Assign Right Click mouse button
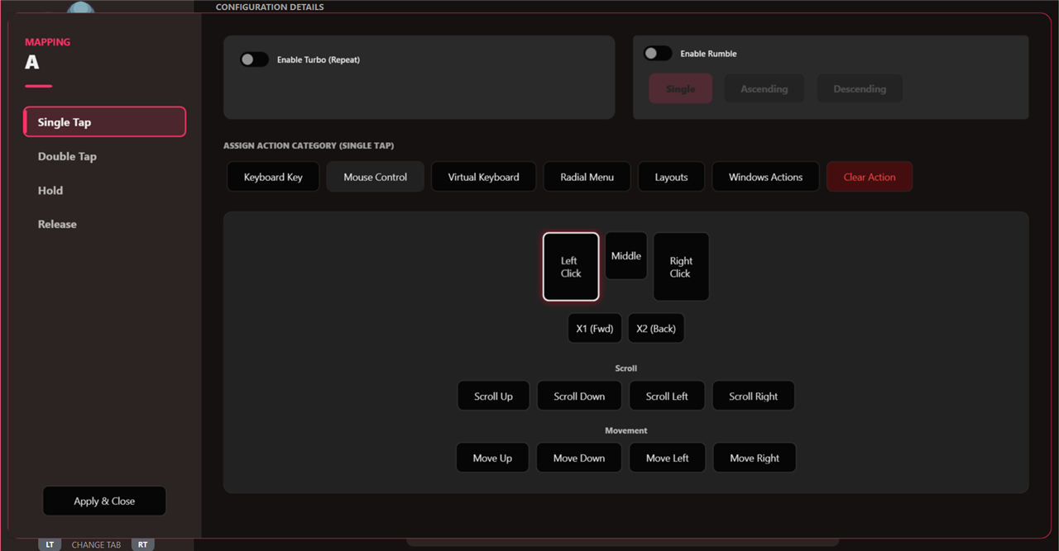Image resolution: width=1059 pixels, height=551 pixels. point(681,267)
